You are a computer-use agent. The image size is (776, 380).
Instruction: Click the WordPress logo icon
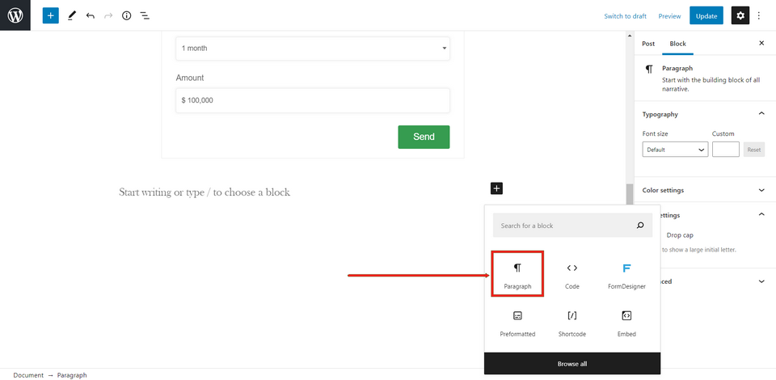[15, 15]
